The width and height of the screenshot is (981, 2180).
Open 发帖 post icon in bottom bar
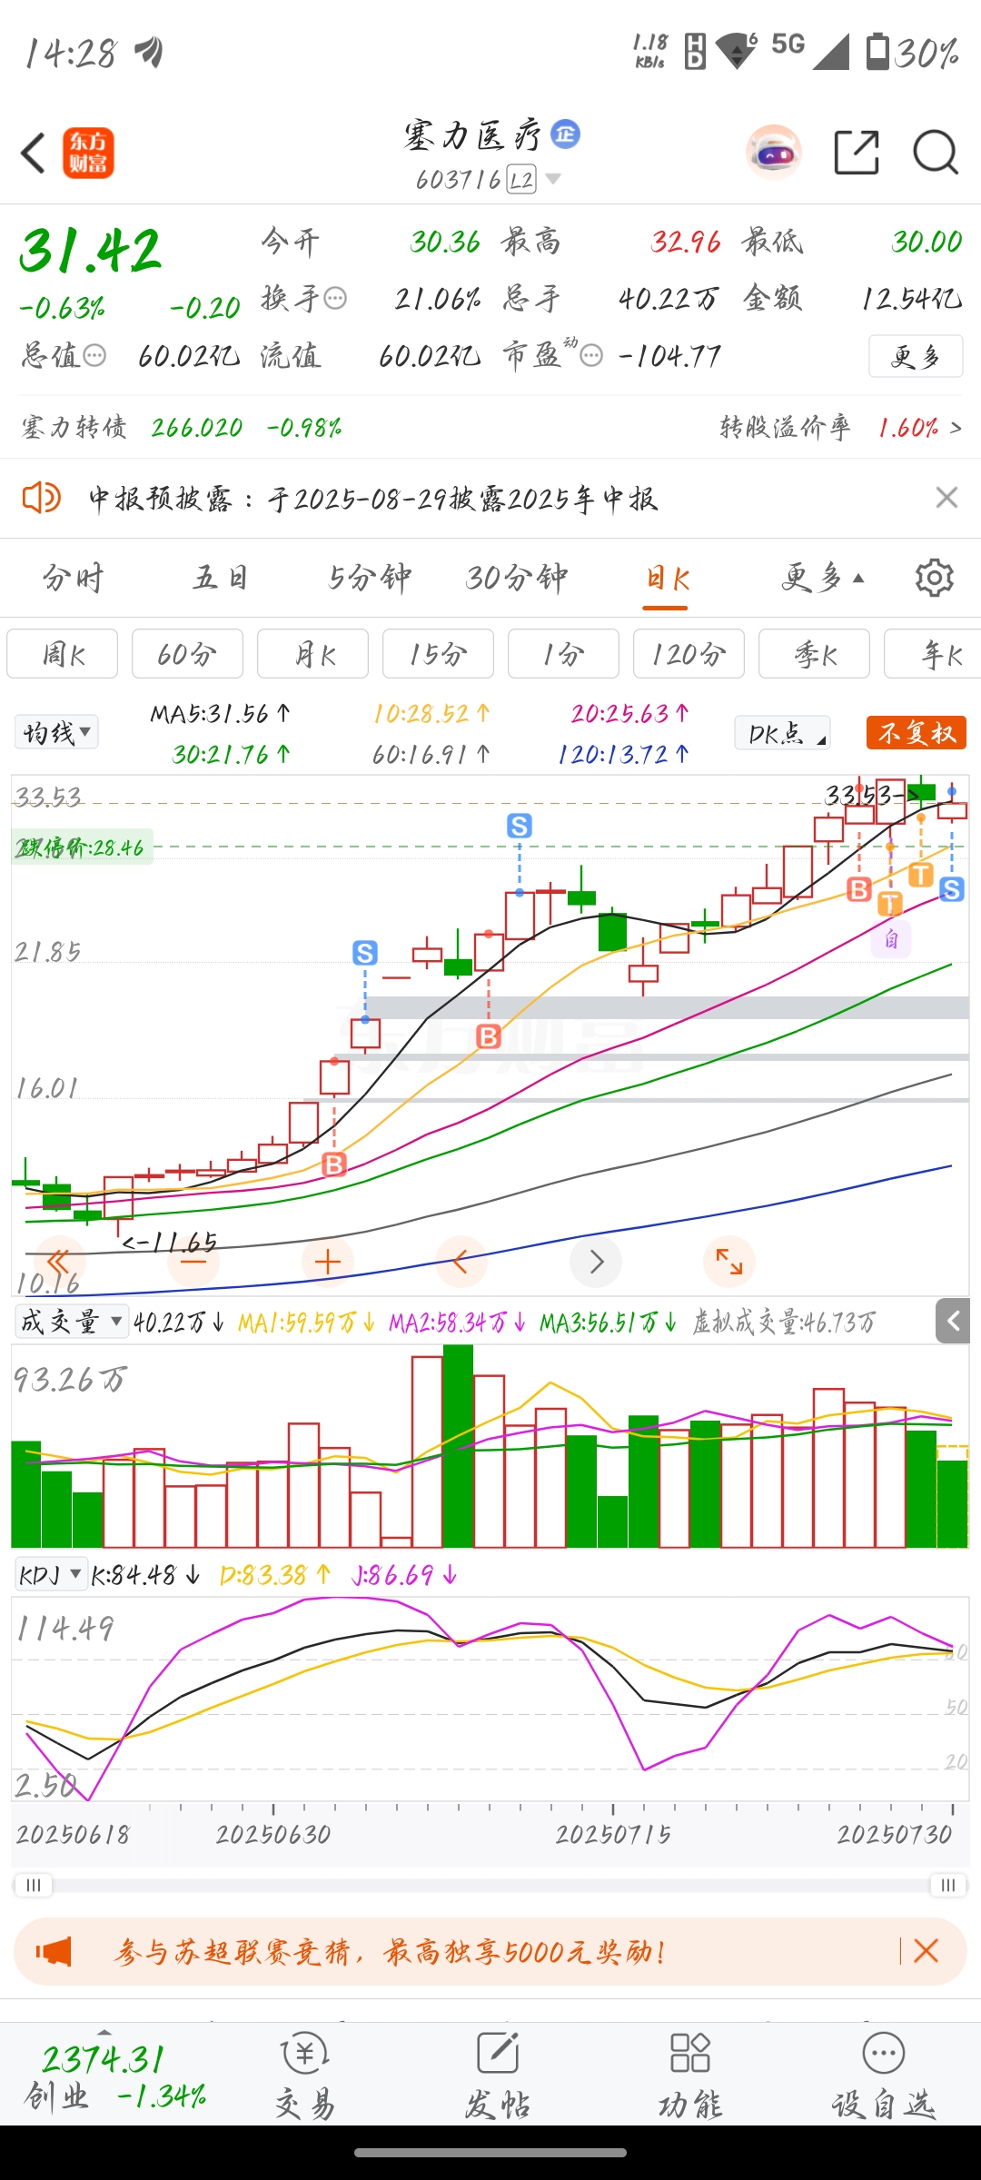(x=498, y=2076)
